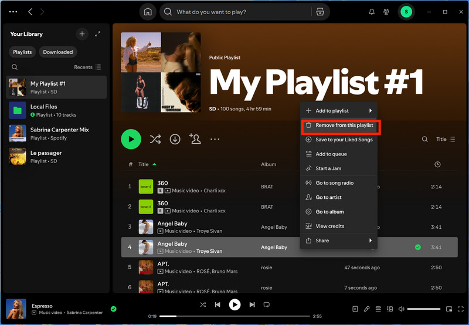Open the Now Playing view icon
Viewport: 469px width, 325px height.
tap(355, 309)
